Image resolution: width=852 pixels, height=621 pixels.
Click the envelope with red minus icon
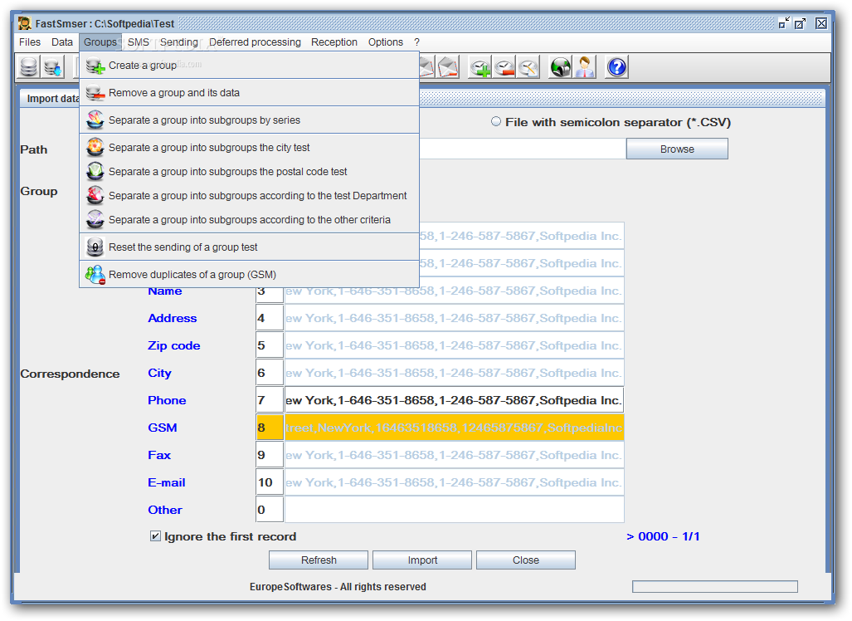point(448,67)
